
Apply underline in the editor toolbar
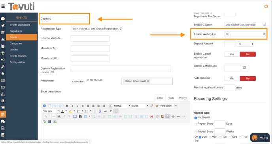pyautogui.click(x=77, y=106)
